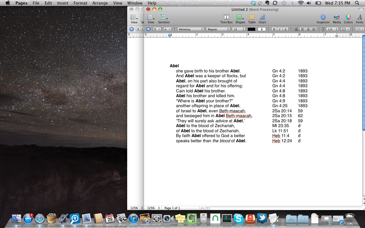365x228 pixels.
Task: Center the text alignment
Action: pyautogui.click(x=302, y=29)
